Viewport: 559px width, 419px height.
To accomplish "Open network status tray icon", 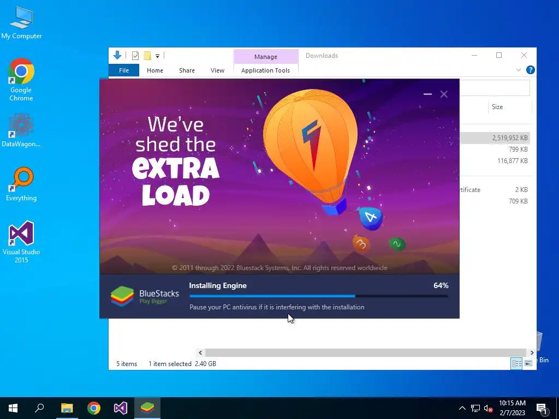I will click(x=475, y=408).
